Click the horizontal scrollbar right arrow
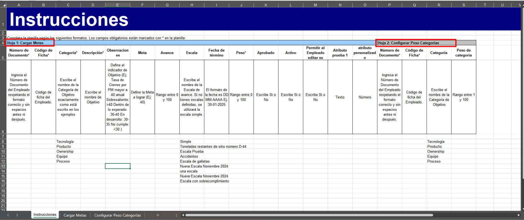The image size is (524, 220). [519, 215]
